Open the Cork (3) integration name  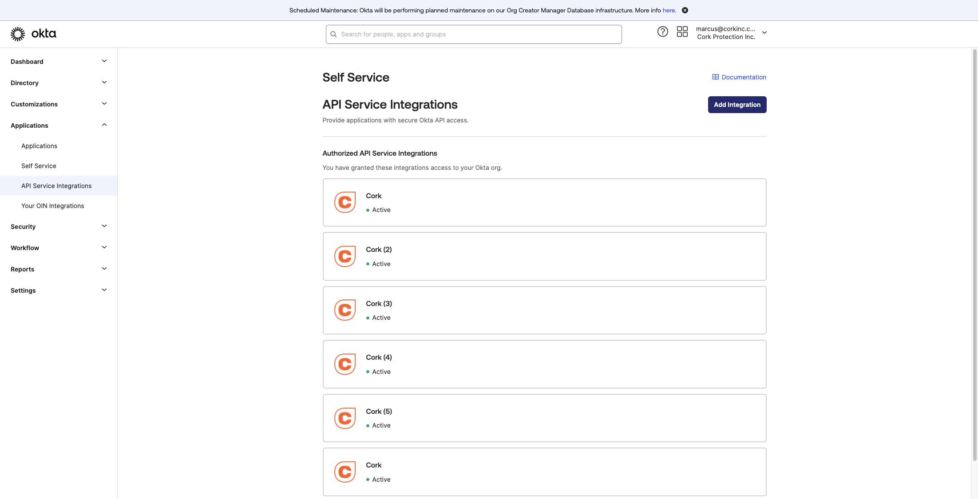click(379, 304)
